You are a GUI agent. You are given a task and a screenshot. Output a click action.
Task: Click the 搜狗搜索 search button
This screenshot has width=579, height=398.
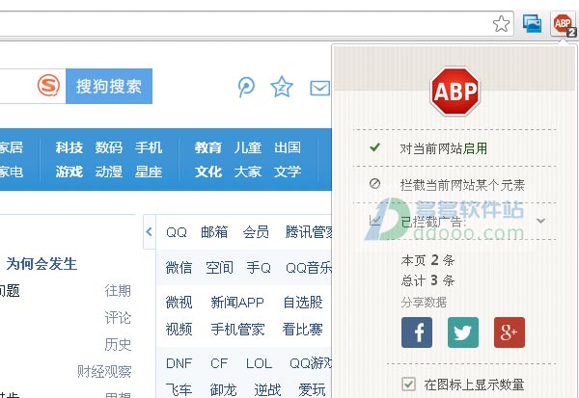coord(109,86)
